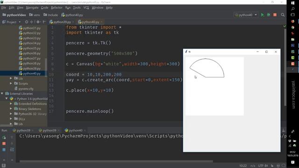Hide the project tool window icon
This screenshot has height=168, width=299.
(44, 22)
